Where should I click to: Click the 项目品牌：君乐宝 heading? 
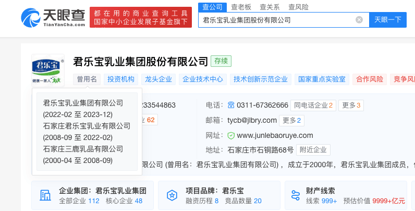tap(215, 191)
